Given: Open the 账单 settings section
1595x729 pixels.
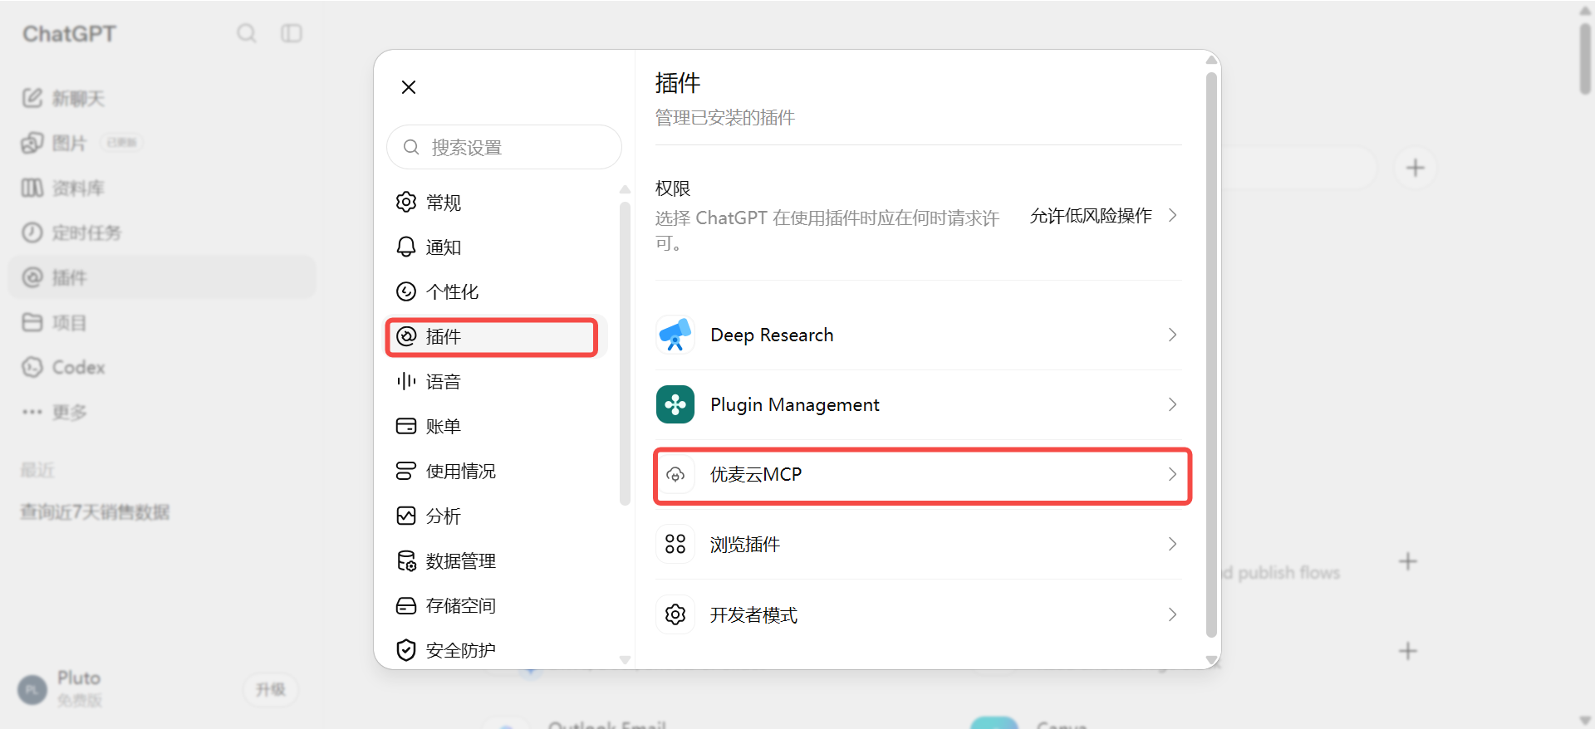Looking at the screenshot, I should [496, 426].
